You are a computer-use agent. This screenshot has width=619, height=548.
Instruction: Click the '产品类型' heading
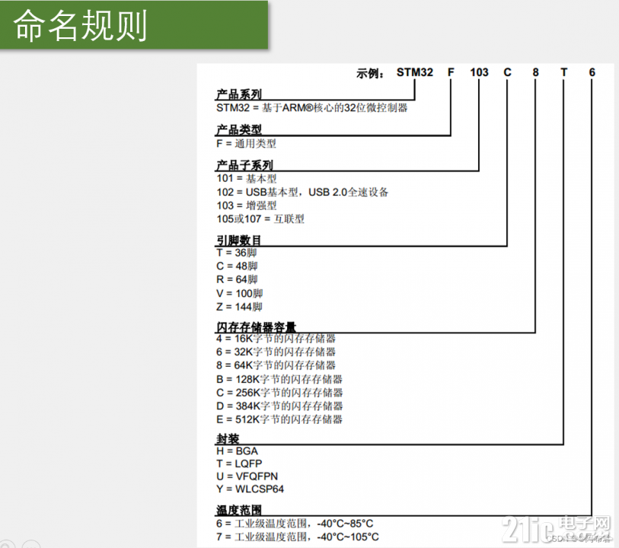click(x=239, y=130)
